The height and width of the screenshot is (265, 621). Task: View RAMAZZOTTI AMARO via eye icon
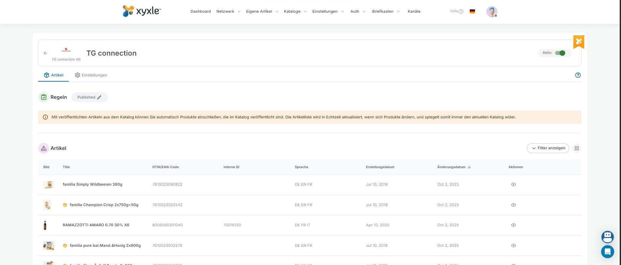tap(513, 225)
